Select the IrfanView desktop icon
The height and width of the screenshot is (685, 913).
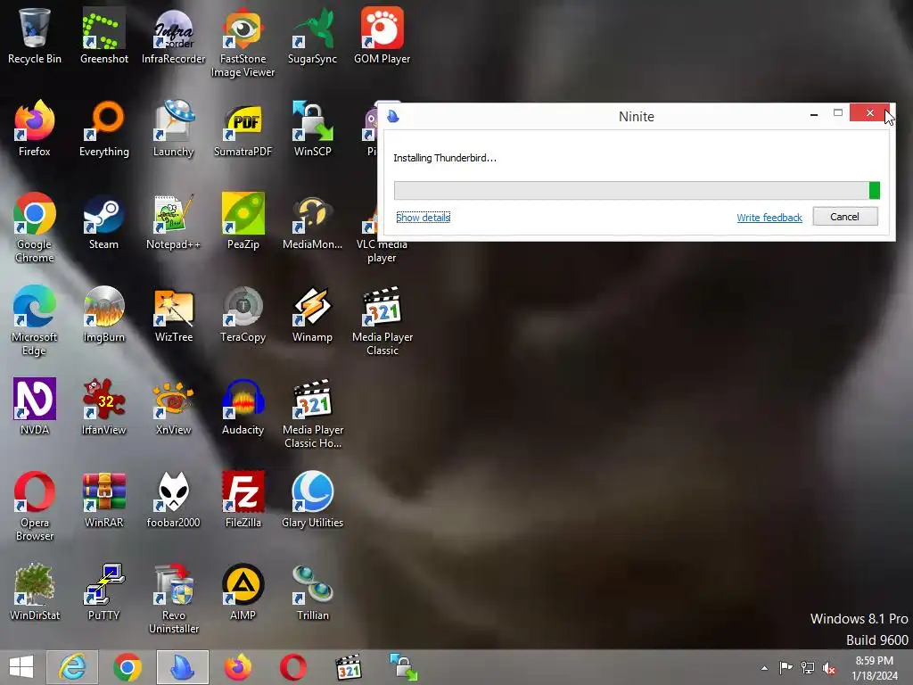pyautogui.click(x=103, y=406)
